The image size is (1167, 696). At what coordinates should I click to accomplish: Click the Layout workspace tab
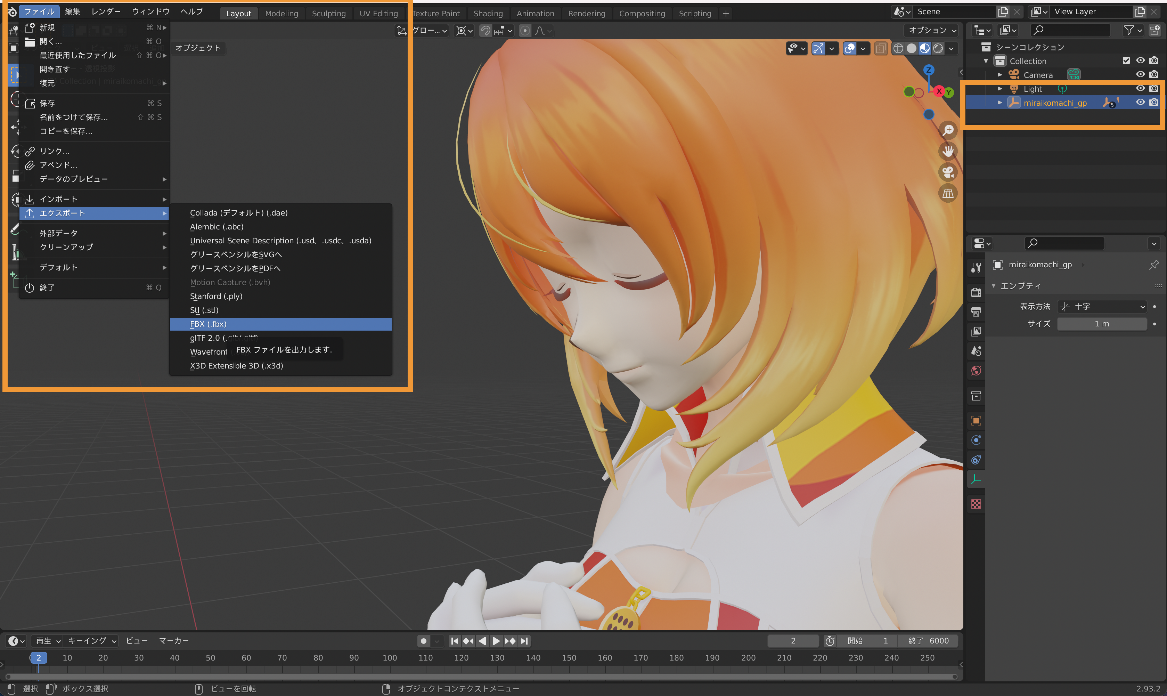(x=238, y=13)
